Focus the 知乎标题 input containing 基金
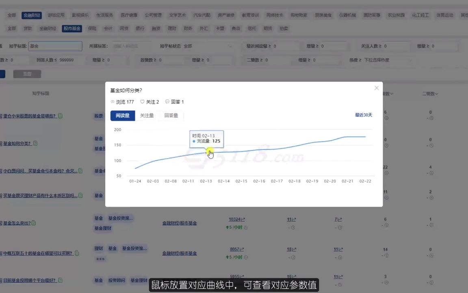The width and height of the screenshot is (468, 293). coord(55,46)
